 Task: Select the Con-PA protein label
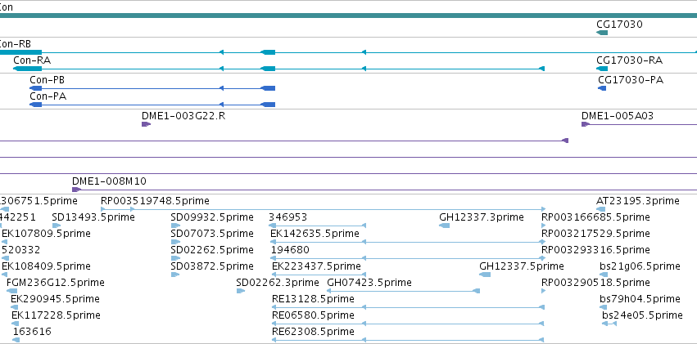(48, 96)
